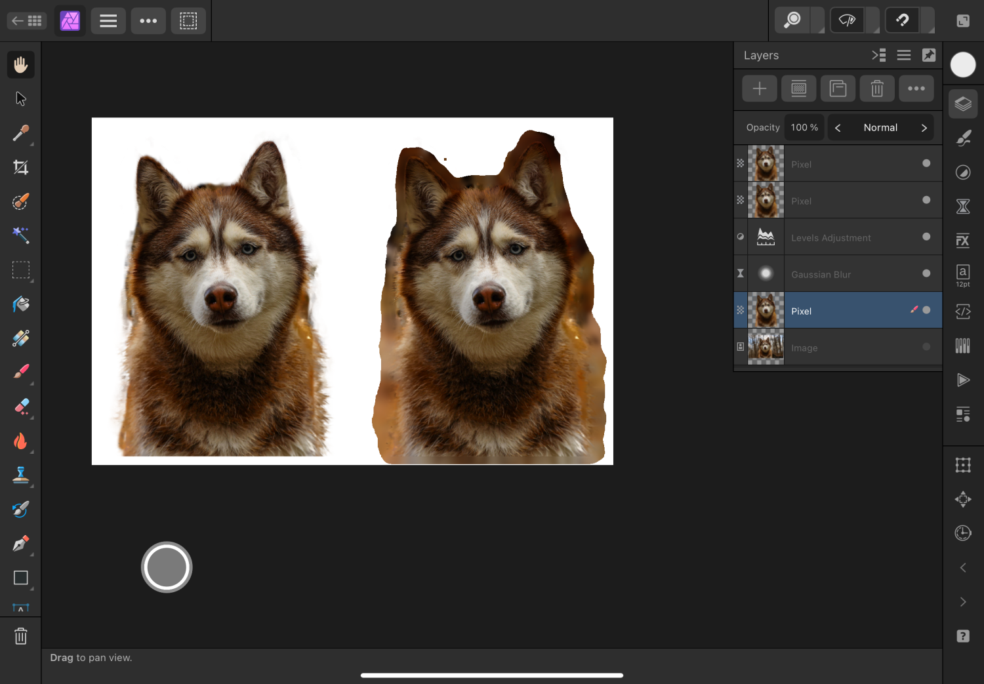Open the ellipsis options menu in top bar

point(148,20)
